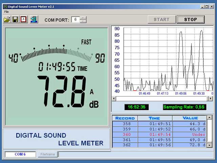Minimize the Digital Sound Lever Meter window
This screenshot has height=163, width=217.
click(x=202, y=7)
